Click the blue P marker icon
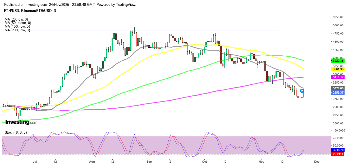This screenshot has height=165, width=348. click(x=302, y=90)
